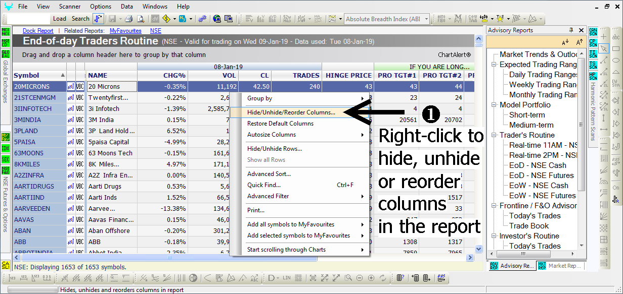Open print preview from the toolbar
The image size is (623, 294).
pyautogui.click(x=141, y=19)
